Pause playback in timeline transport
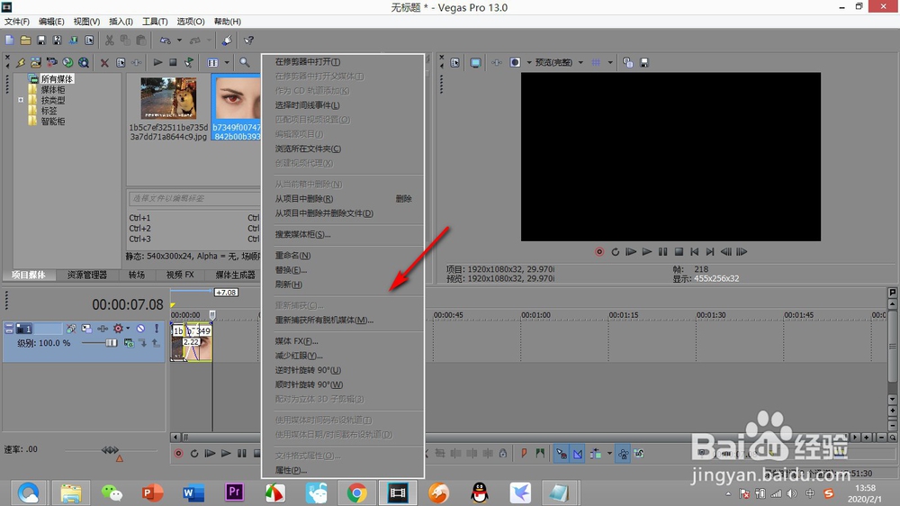This screenshot has width=900, height=506. pos(241,454)
